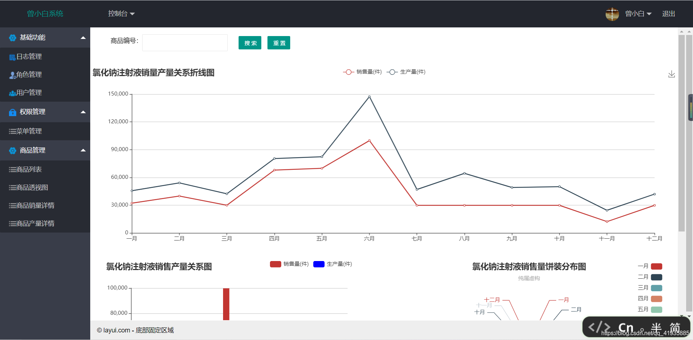Open 商品透视图 menu item
This screenshot has width=693, height=340.
(45, 187)
